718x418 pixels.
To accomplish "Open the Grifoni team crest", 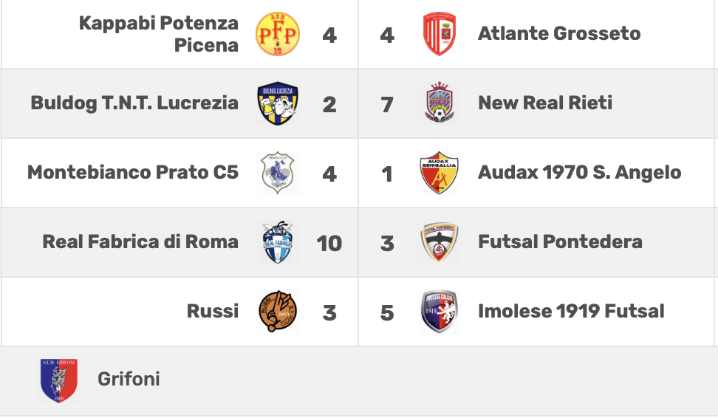I will pyautogui.click(x=58, y=380).
